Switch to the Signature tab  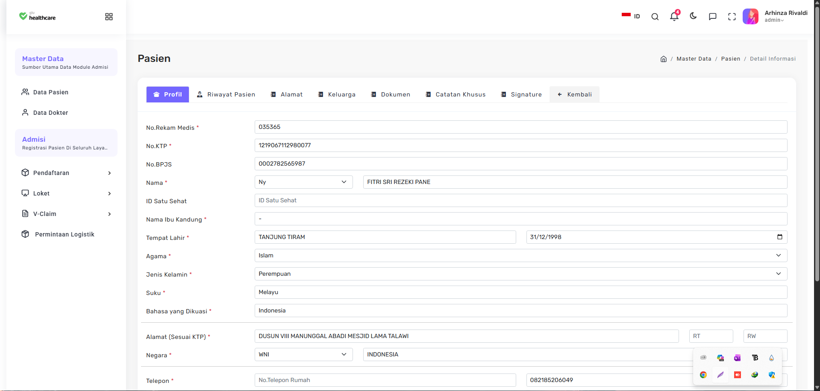pyautogui.click(x=521, y=94)
